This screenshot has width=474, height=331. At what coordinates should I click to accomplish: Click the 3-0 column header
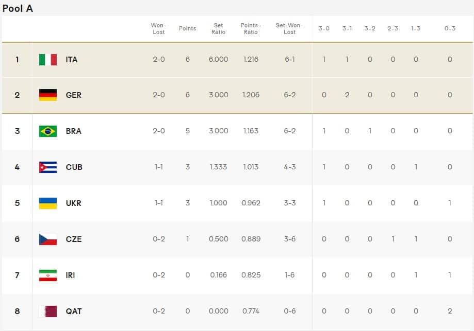(324, 28)
